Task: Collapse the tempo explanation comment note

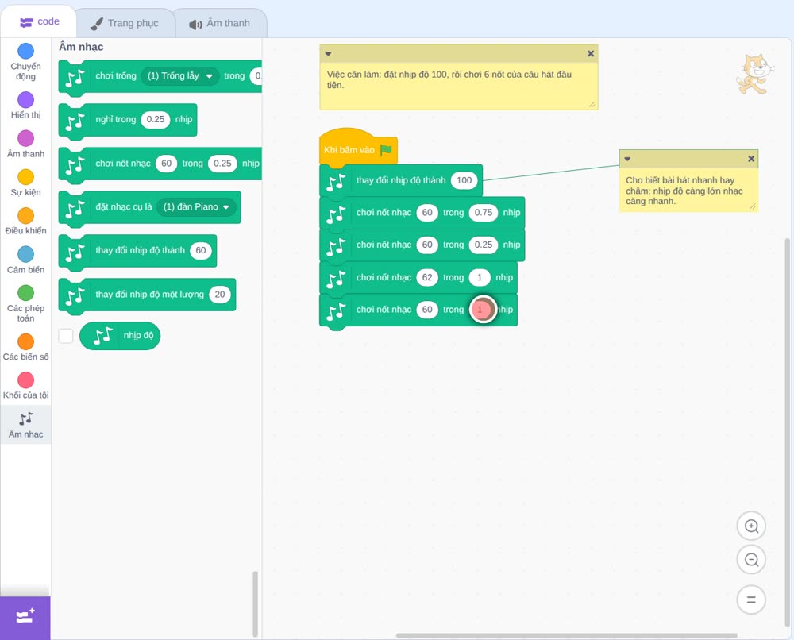Action: point(627,159)
